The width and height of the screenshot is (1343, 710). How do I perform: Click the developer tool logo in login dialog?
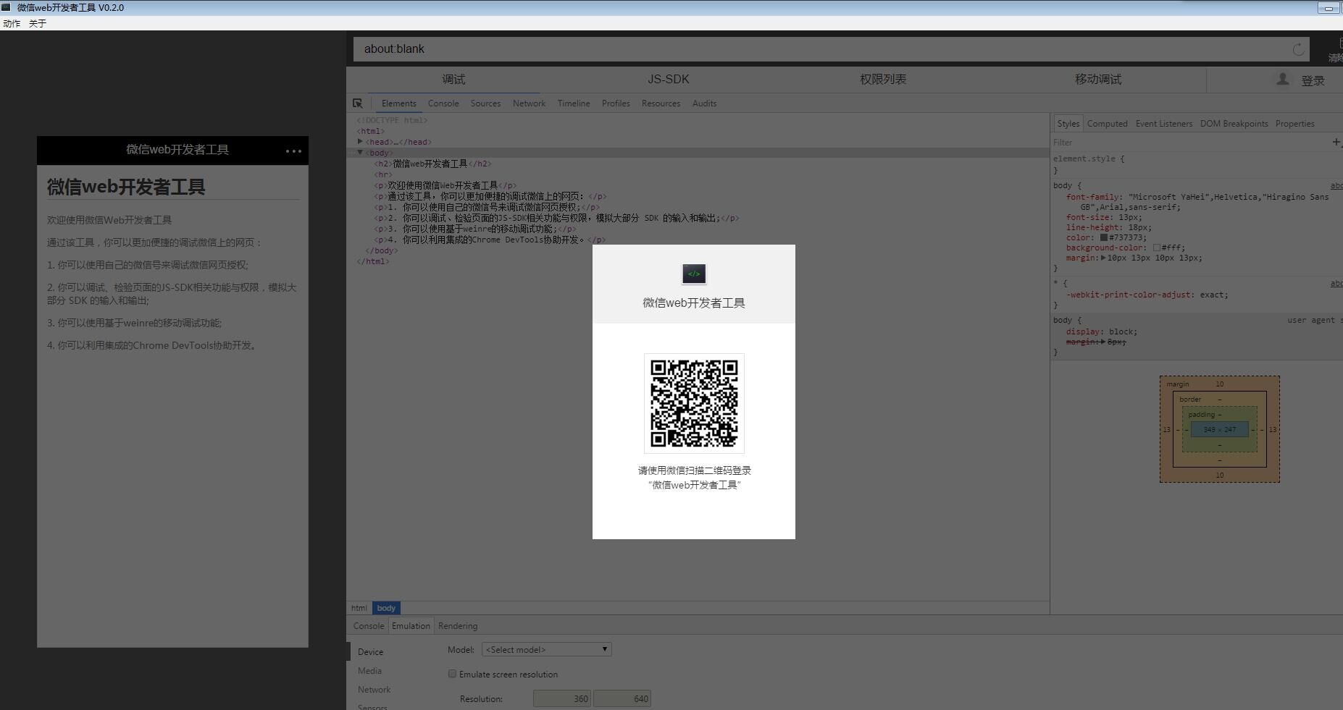[694, 274]
